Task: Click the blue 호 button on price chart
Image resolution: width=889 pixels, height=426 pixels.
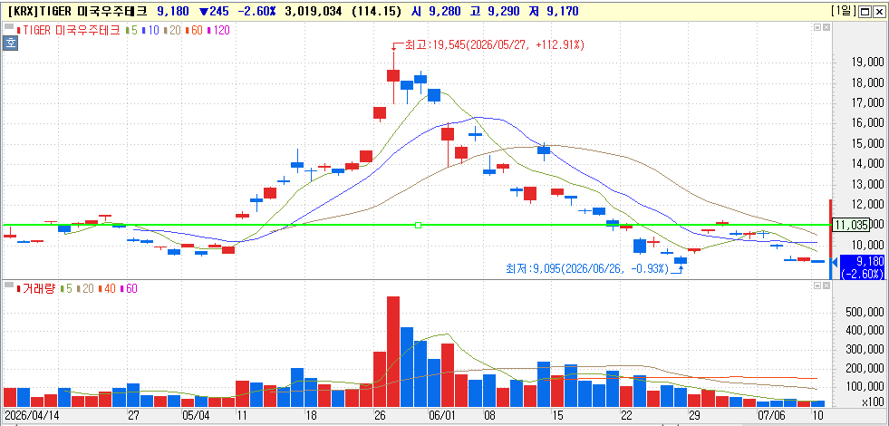Action: click(x=10, y=44)
